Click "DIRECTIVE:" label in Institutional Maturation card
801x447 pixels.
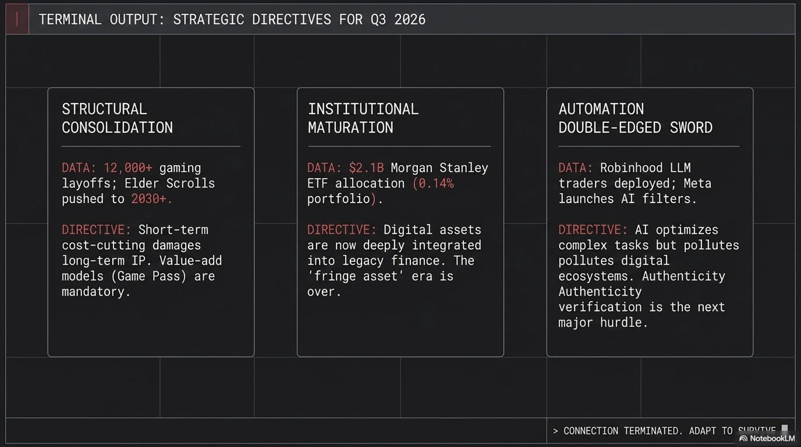pyautogui.click(x=342, y=230)
